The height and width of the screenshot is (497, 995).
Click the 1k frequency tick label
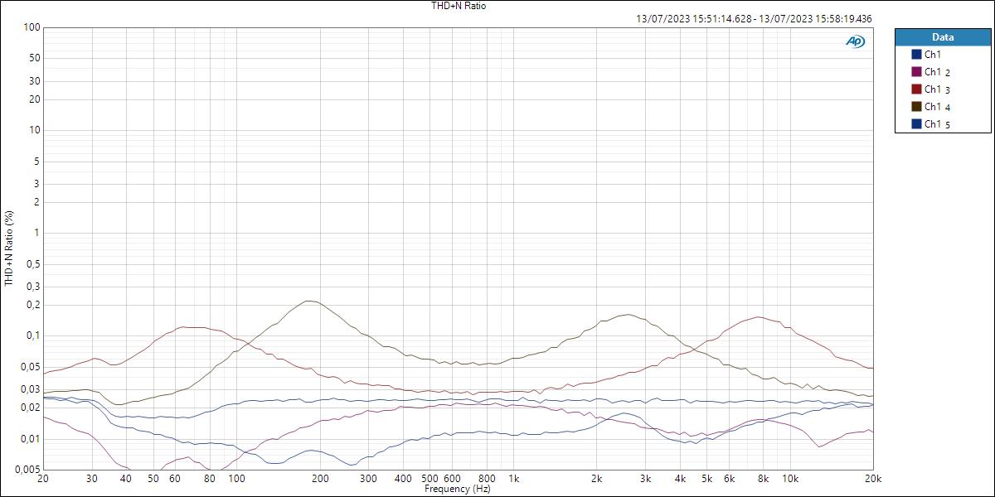tap(514, 478)
